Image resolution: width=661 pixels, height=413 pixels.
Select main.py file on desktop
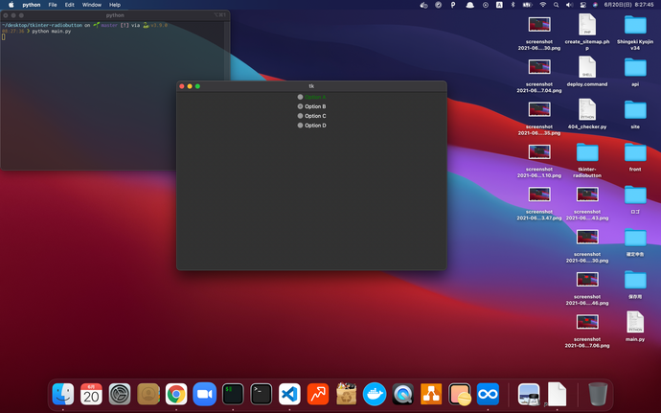(x=635, y=322)
